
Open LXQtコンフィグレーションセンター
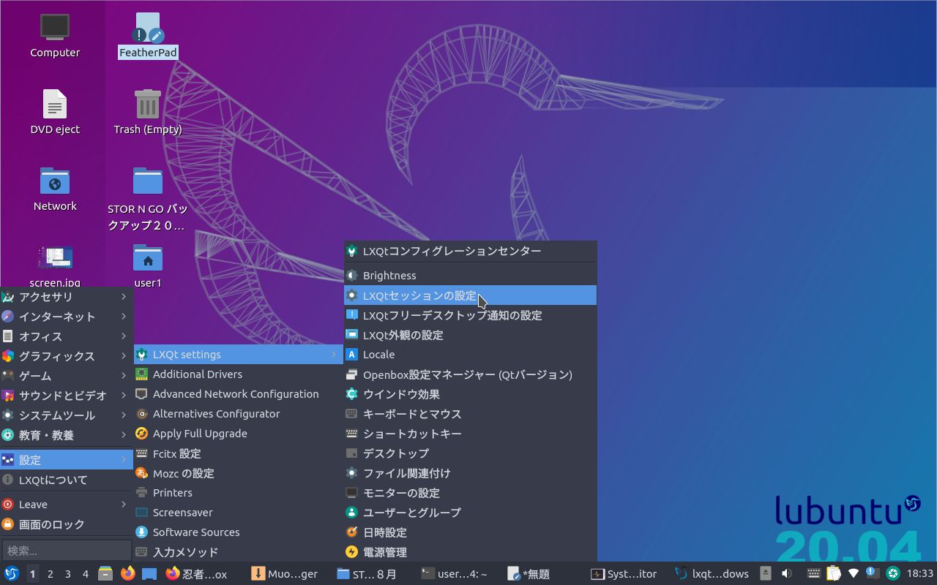tap(471, 251)
